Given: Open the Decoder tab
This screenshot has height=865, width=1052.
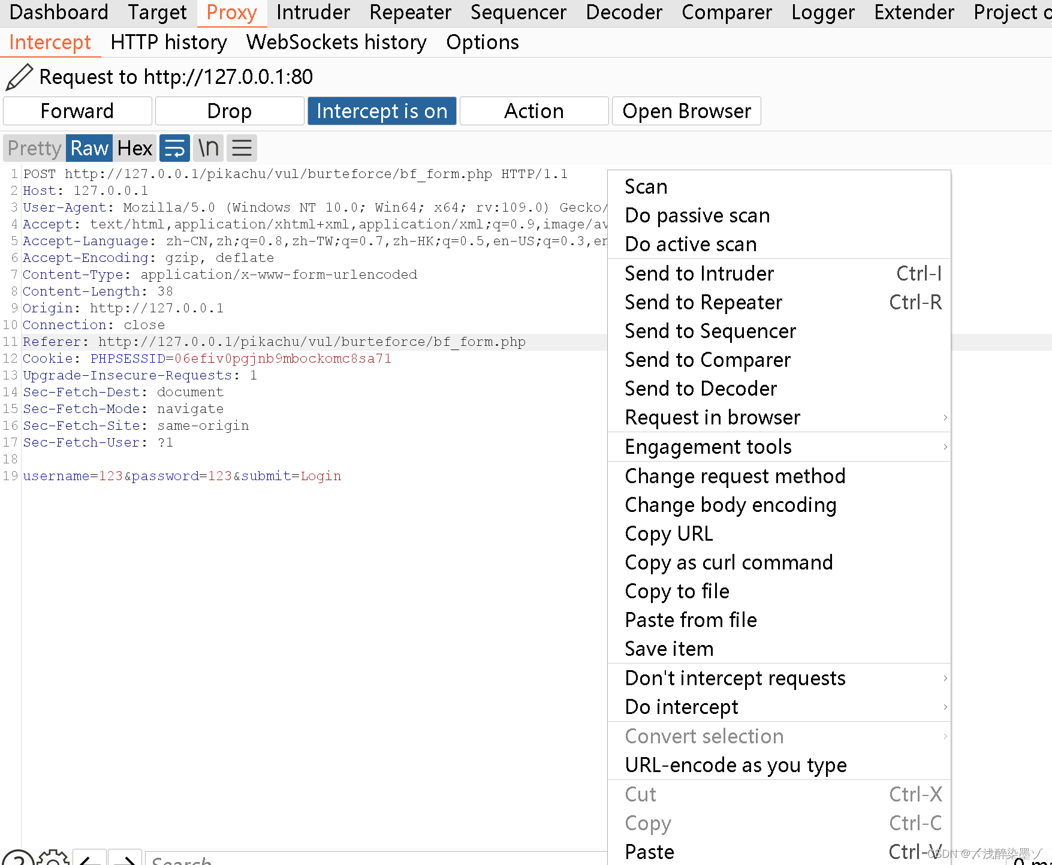Looking at the screenshot, I should coord(624,13).
